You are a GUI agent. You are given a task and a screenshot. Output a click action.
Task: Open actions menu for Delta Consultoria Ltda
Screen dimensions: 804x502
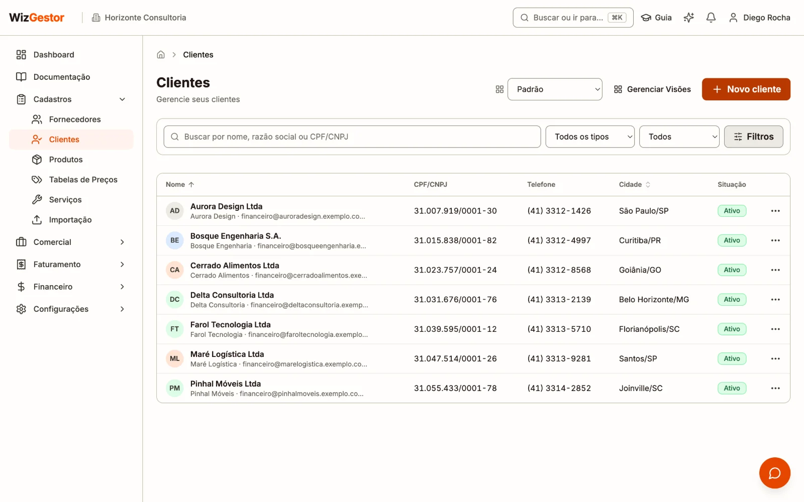click(x=775, y=300)
